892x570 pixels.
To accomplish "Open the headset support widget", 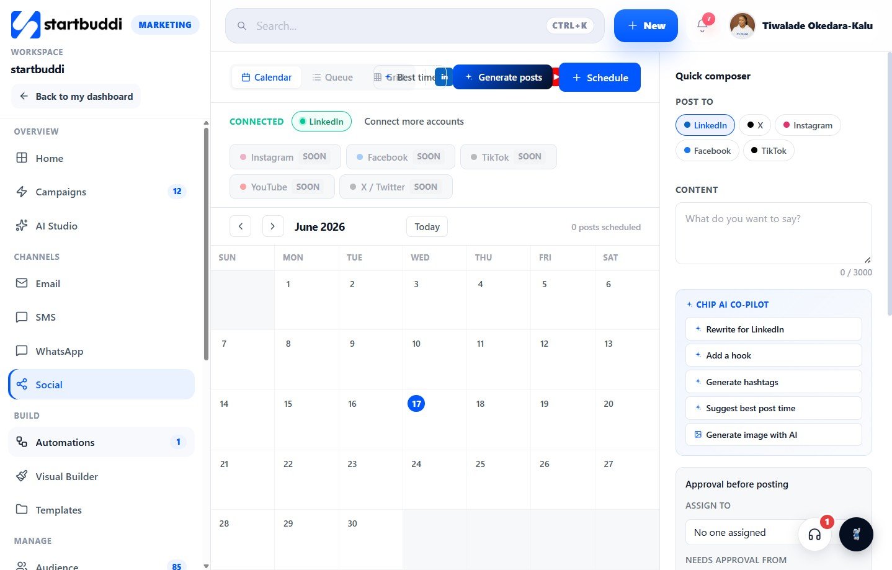I will (814, 535).
